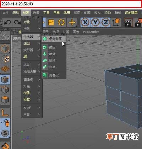Open the viewport 面板 menu
The width and height of the screenshot is (142, 149).
(76, 32)
